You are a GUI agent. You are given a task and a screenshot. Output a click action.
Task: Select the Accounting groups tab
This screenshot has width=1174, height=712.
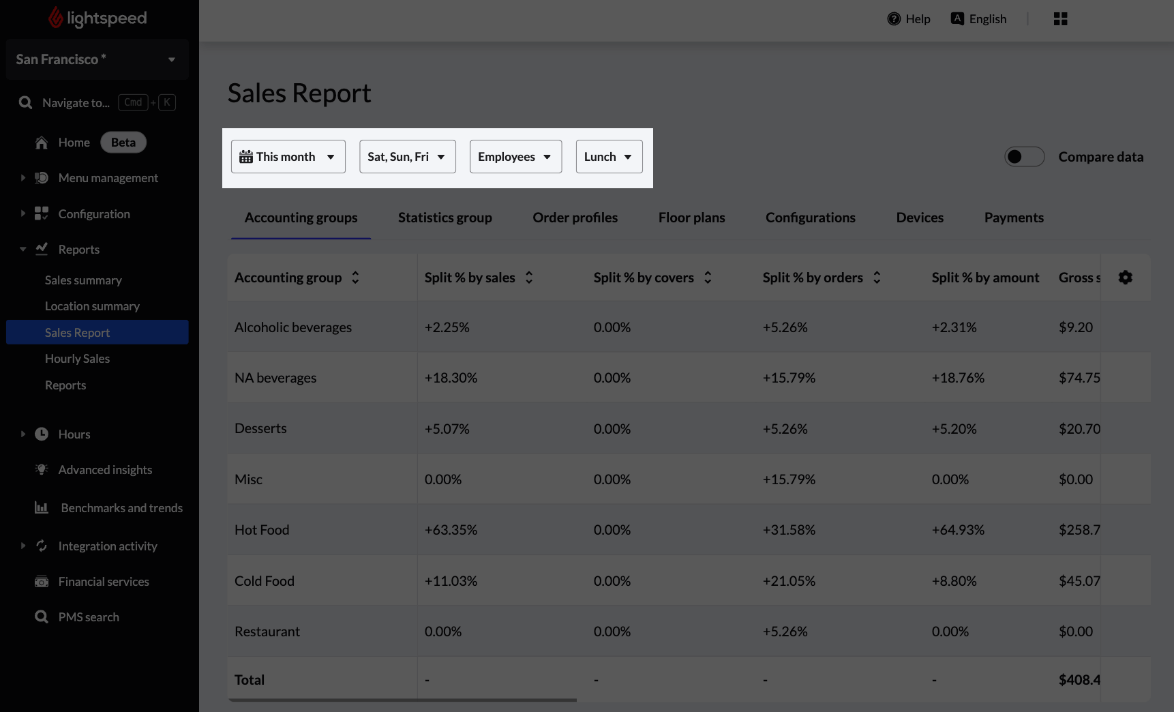(x=301, y=218)
